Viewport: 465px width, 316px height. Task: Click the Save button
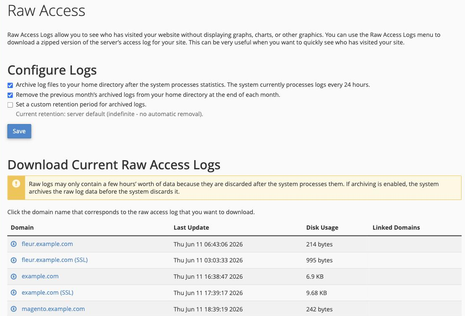(x=19, y=131)
